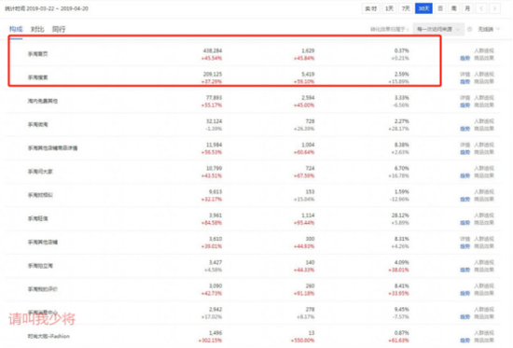This screenshot has width=513, height=348.
Task: Go to previous date period arrow
Action: (481, 8)
